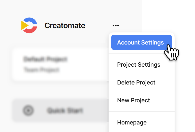Screen dimensions: 195x132
Task: Click the blurred Default Project title
Action: click(x=45, y=59)
